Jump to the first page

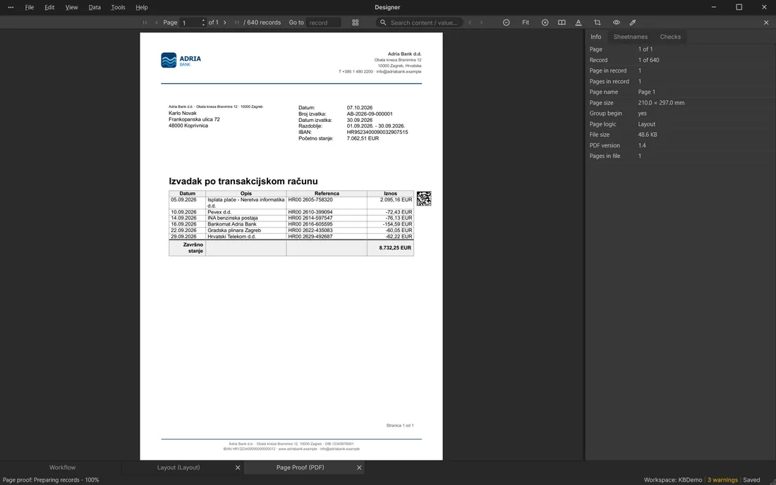[145, 23]
